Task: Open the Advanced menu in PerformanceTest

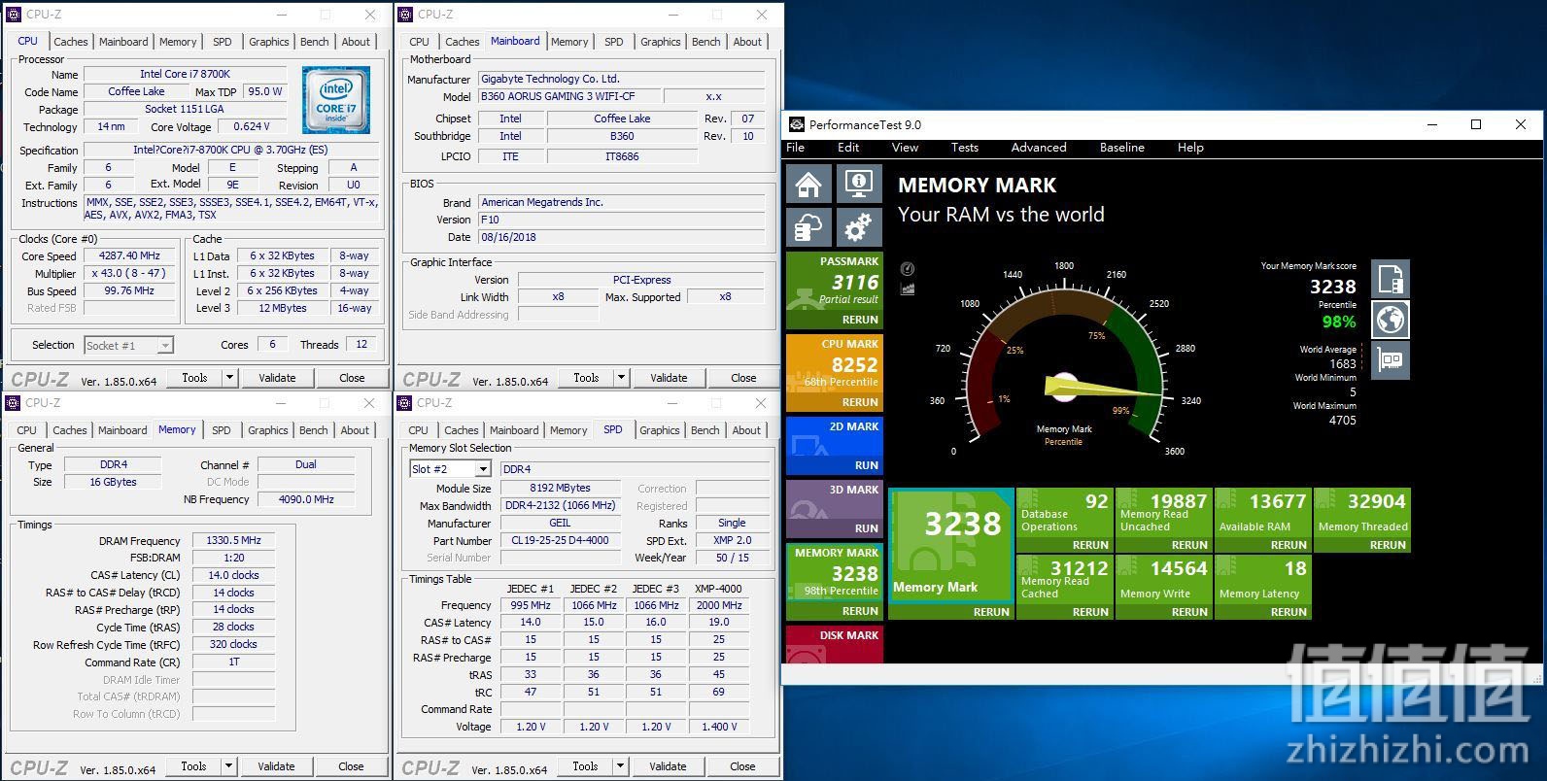Action: [x=1039, y=148]
